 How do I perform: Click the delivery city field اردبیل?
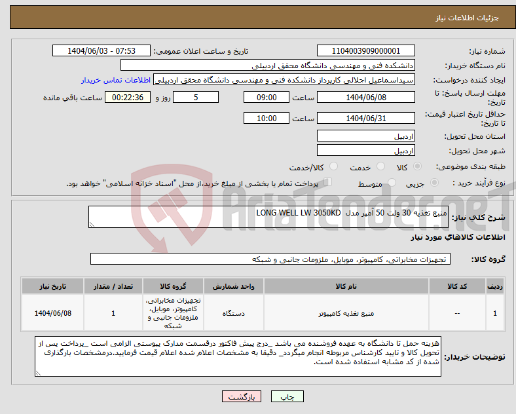[x=365, y=150]
